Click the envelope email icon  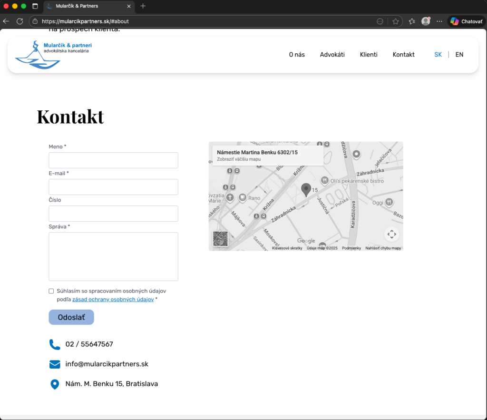tap(55, 364)
